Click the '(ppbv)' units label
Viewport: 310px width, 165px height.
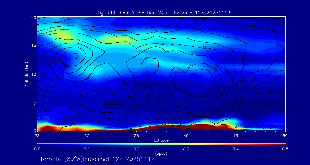(161, 154)
